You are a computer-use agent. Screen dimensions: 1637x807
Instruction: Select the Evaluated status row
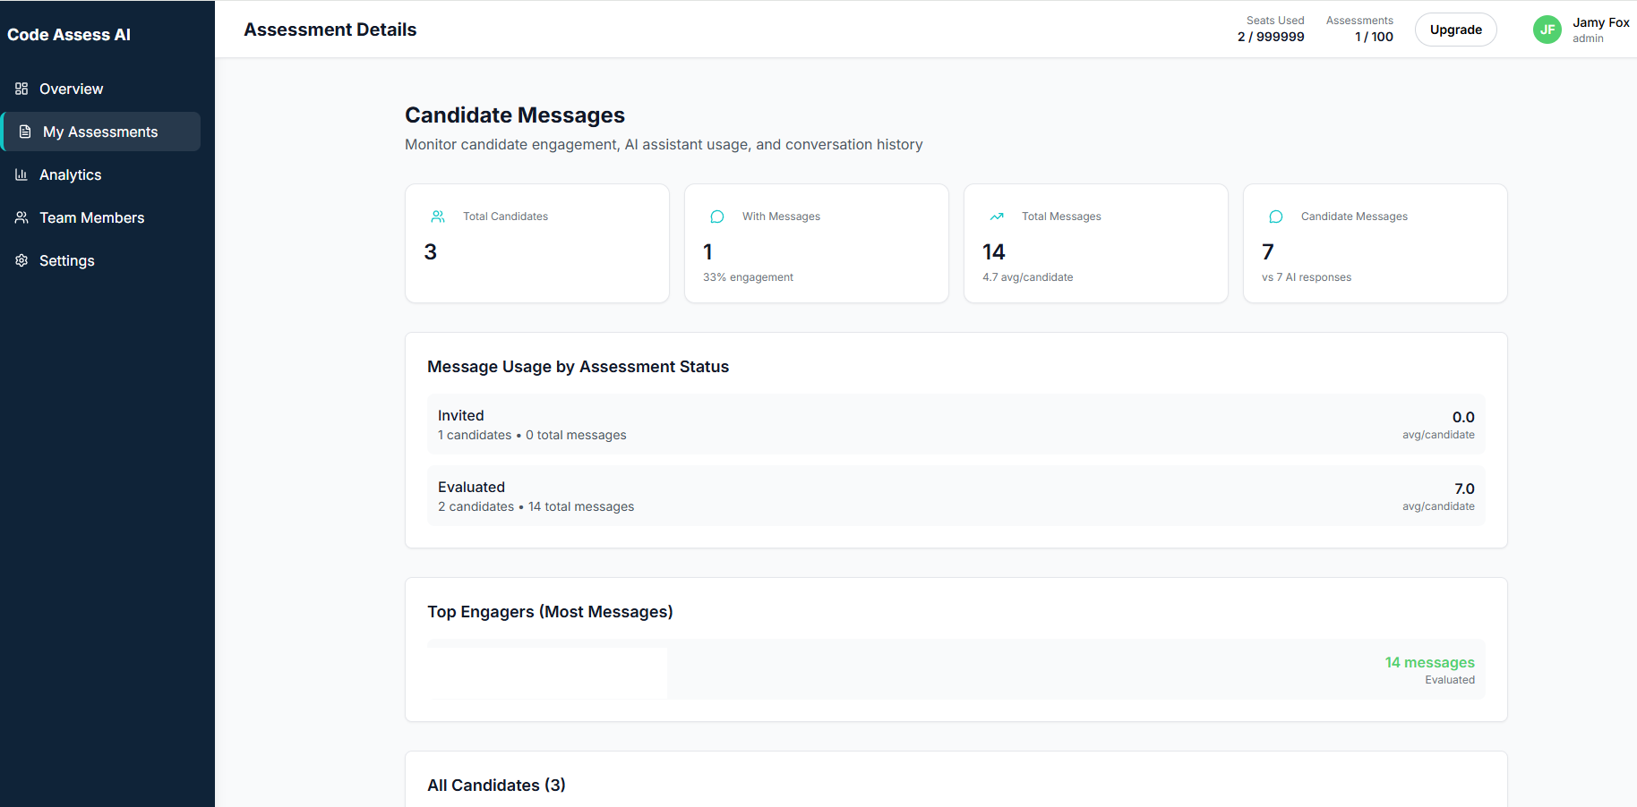tap(956, 496)
